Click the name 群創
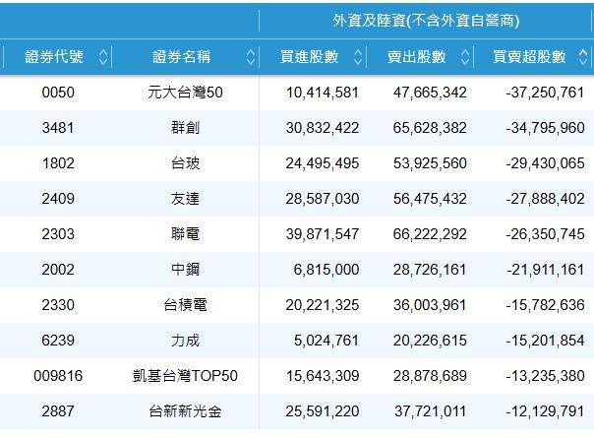Viewport: 594px width, 438px height. pyautogui.click(x=185, y=128)
